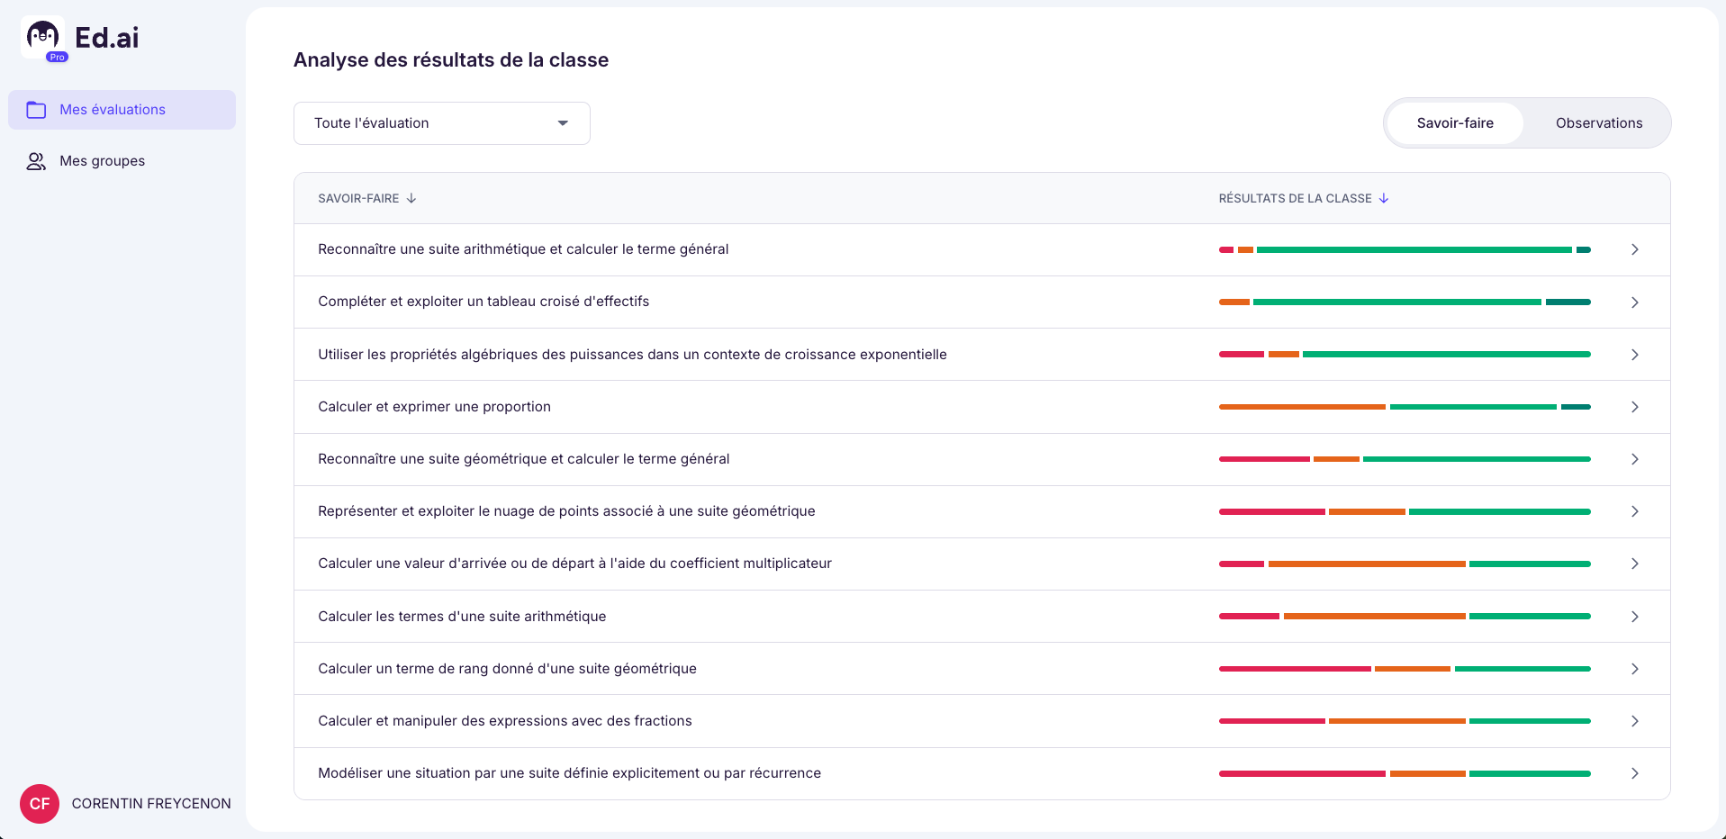Click the CF user avatar circle

40,803
